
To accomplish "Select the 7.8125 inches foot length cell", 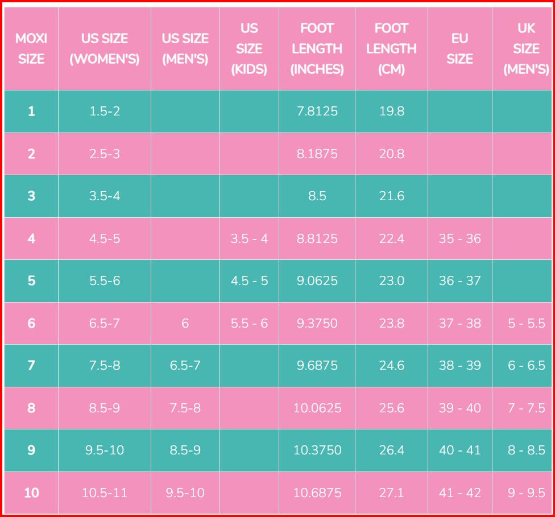I will pyautogui.click(x=317, y=111).
